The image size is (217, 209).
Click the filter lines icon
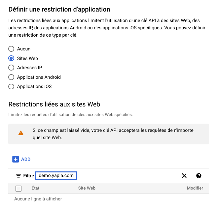coord(18,176)
